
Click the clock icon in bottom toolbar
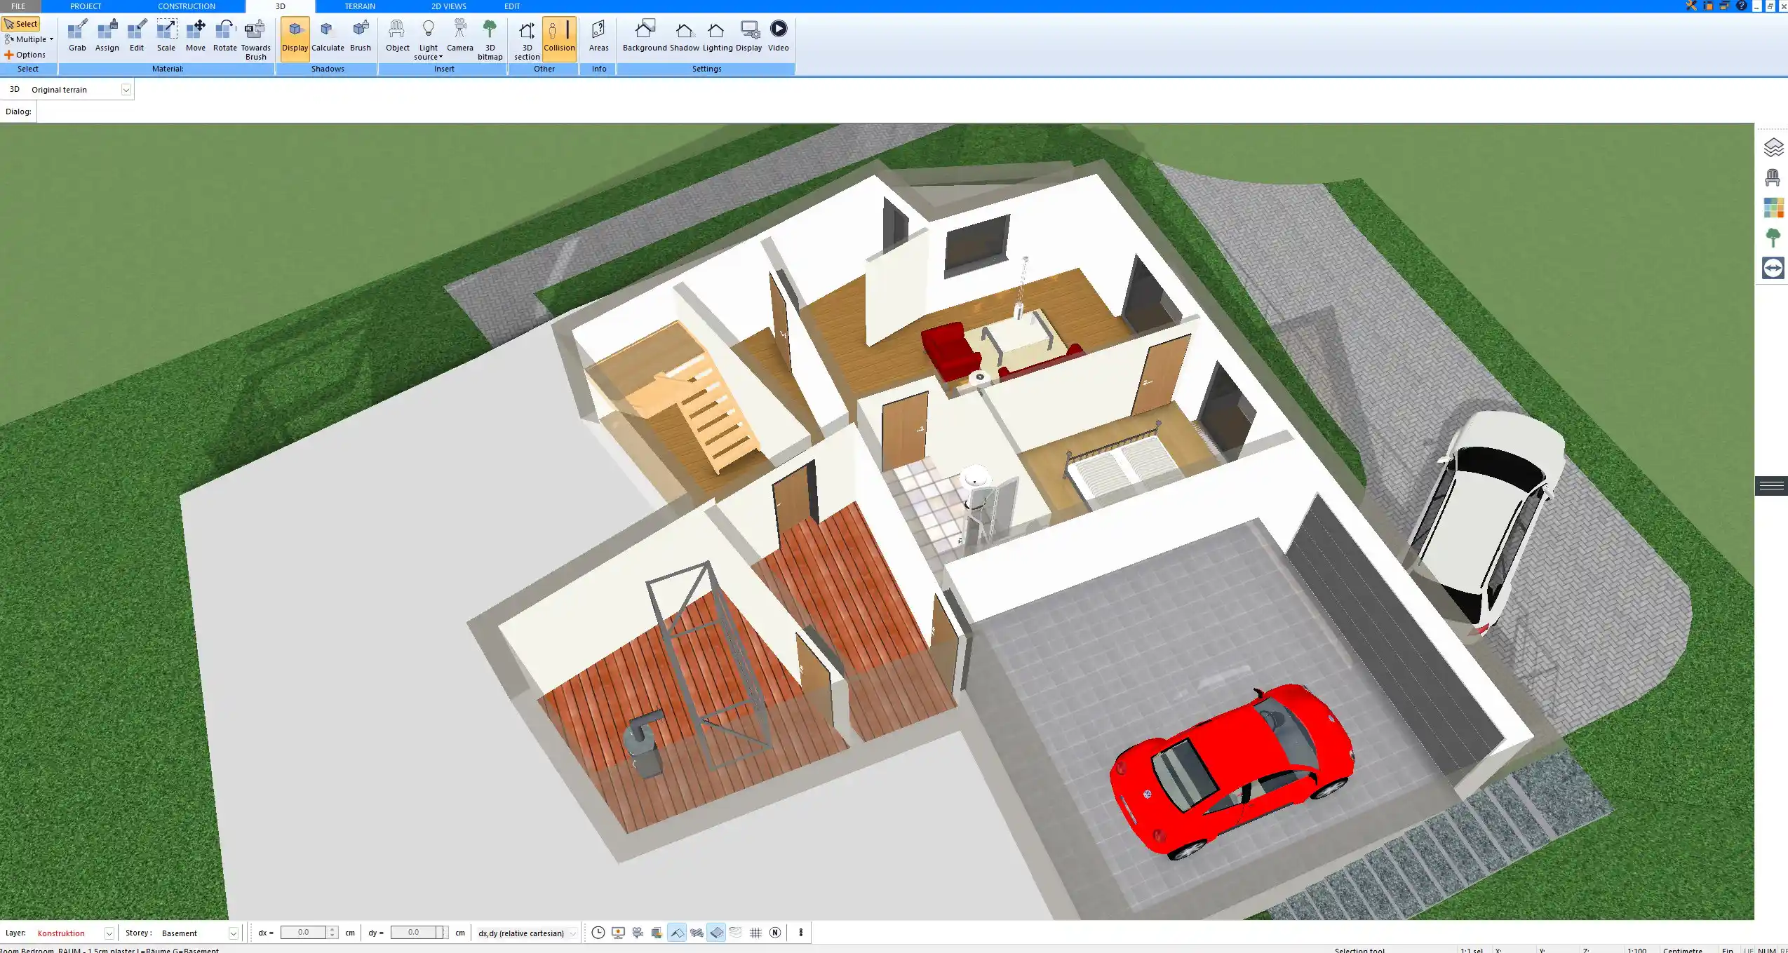click(x=598, y=933)
